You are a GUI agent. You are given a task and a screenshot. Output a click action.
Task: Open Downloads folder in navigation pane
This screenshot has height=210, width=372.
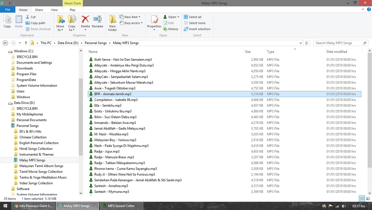click(25, 68)
